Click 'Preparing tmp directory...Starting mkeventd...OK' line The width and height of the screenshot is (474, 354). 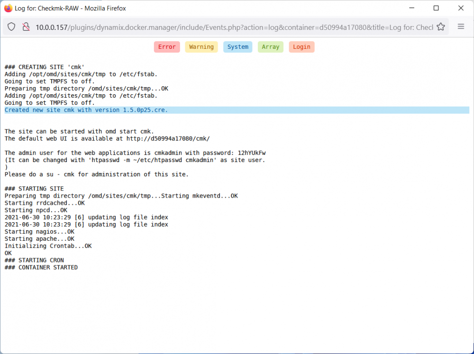tap(121, 196)
